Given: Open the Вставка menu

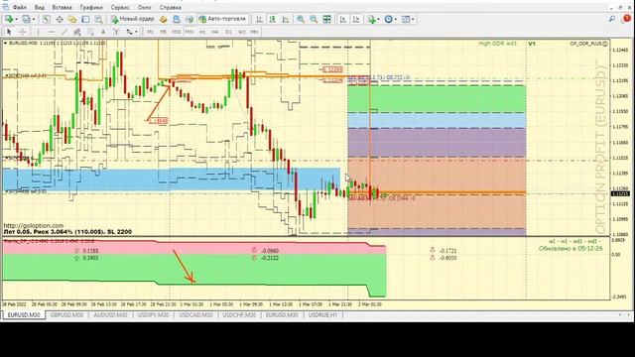Looking at the screenshot, I should click(x=62, y=7).
